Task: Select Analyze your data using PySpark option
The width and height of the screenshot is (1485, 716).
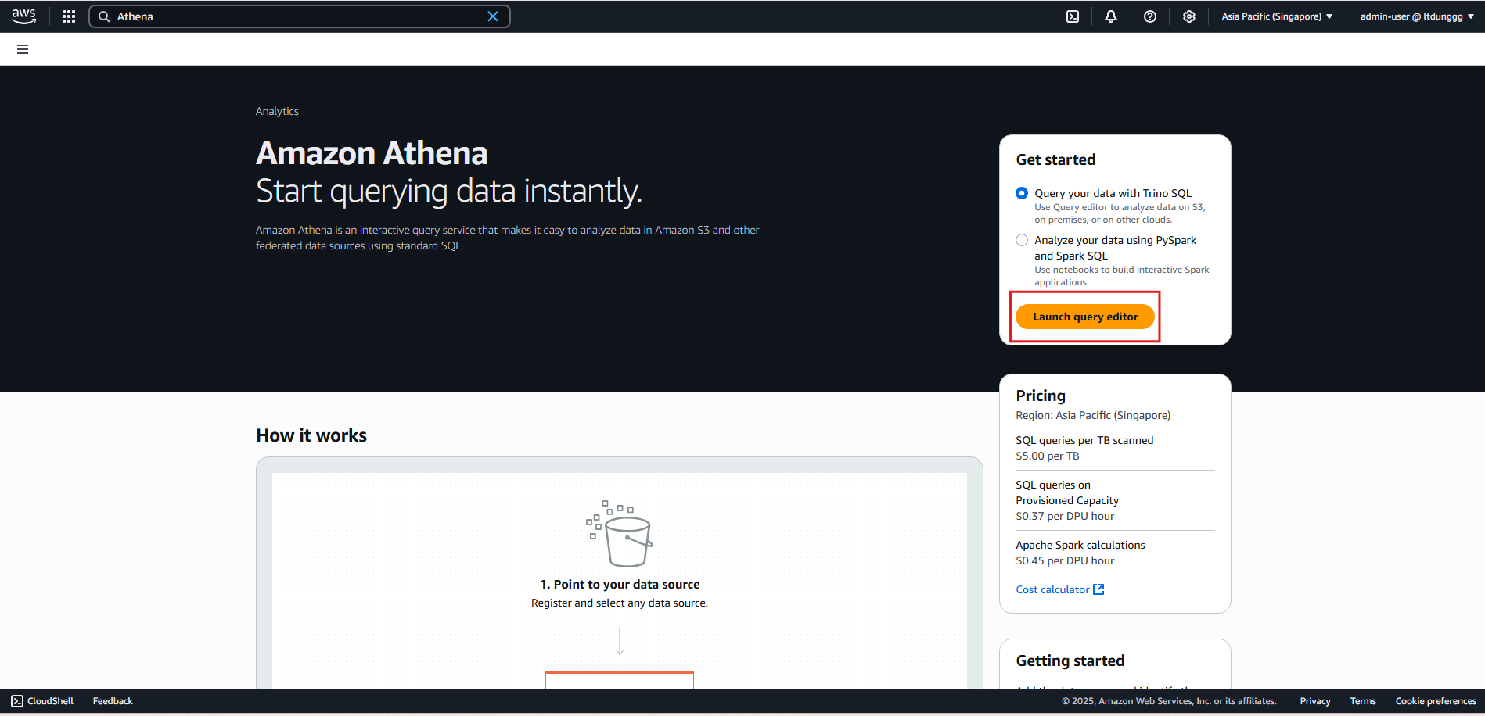Action: (x=1022, y=240)
